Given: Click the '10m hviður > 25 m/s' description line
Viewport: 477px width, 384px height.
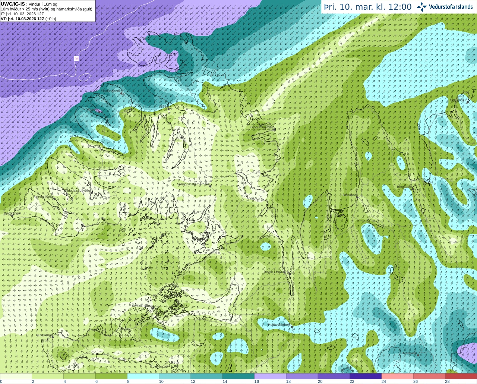Looking at the screenshot, I should click(x=47, y=9).
